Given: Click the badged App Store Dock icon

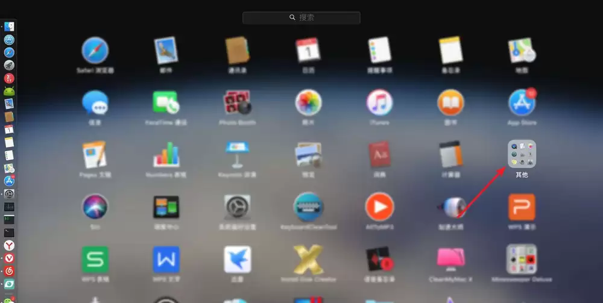Looking at the screenshot, I should click(9, 181).
